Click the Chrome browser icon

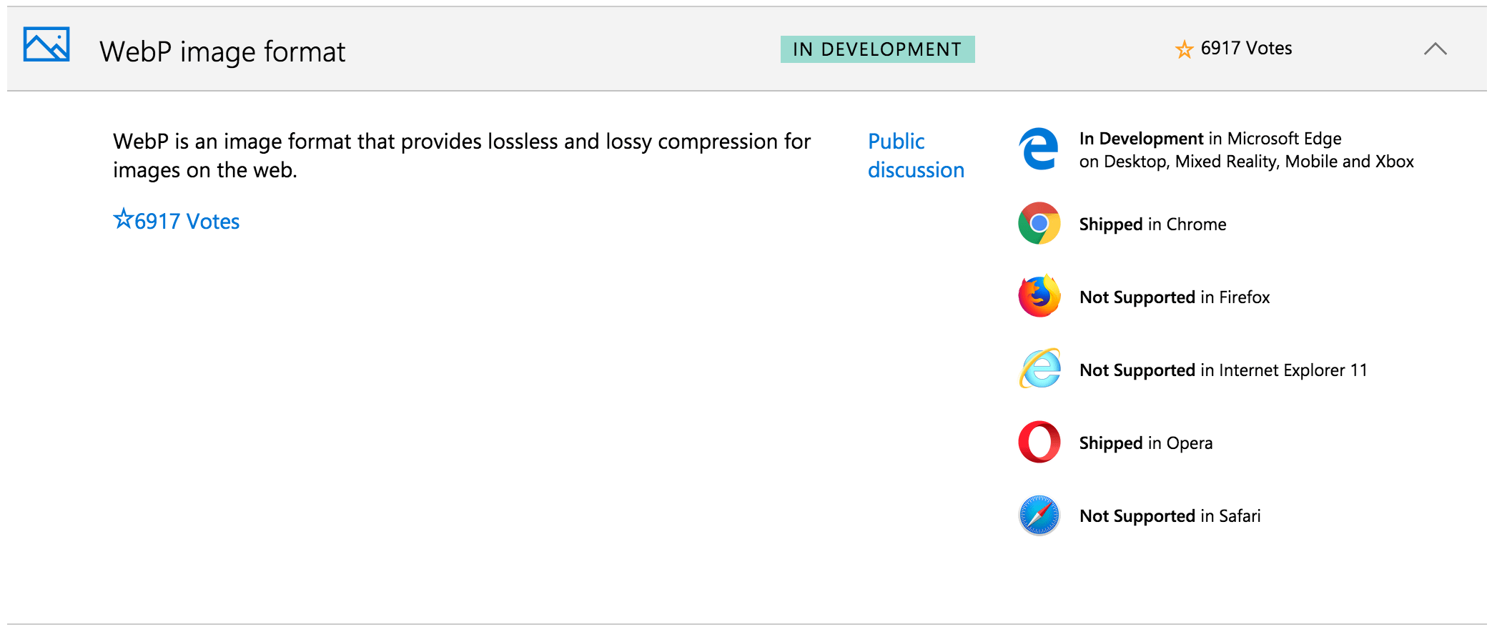pyautogui.click(x=1039, y=224)
